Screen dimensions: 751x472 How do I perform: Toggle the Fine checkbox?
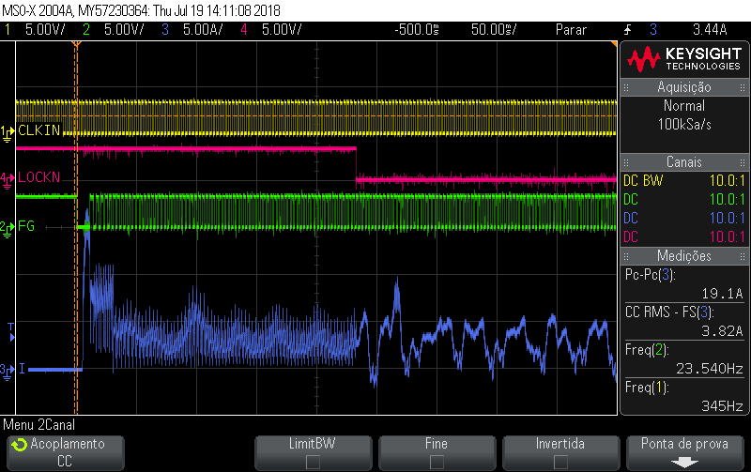click(437, 462)
